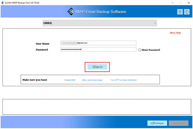Open the info icon in header
Screen dimensions: 193x129
pyautogui.click(x=187, y=12)
